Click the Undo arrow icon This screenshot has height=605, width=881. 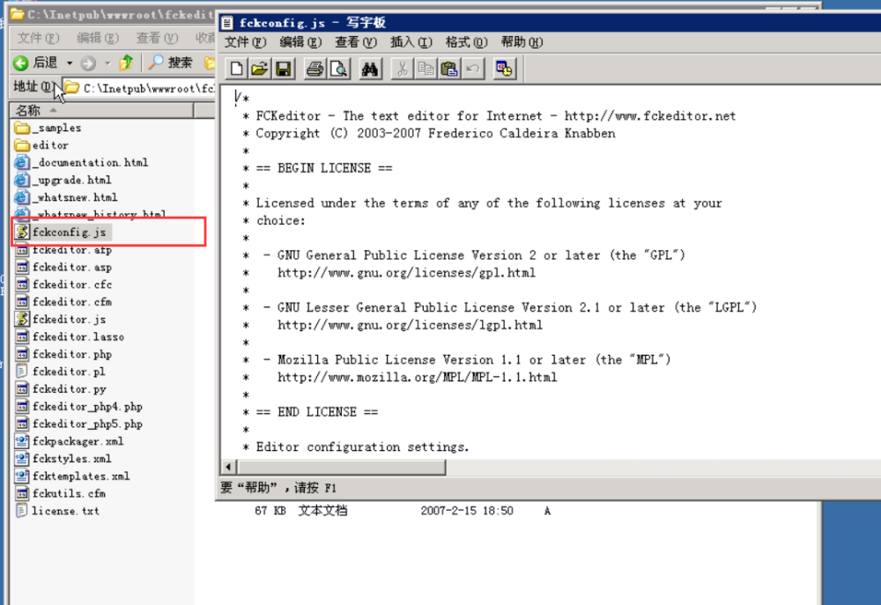473,69
